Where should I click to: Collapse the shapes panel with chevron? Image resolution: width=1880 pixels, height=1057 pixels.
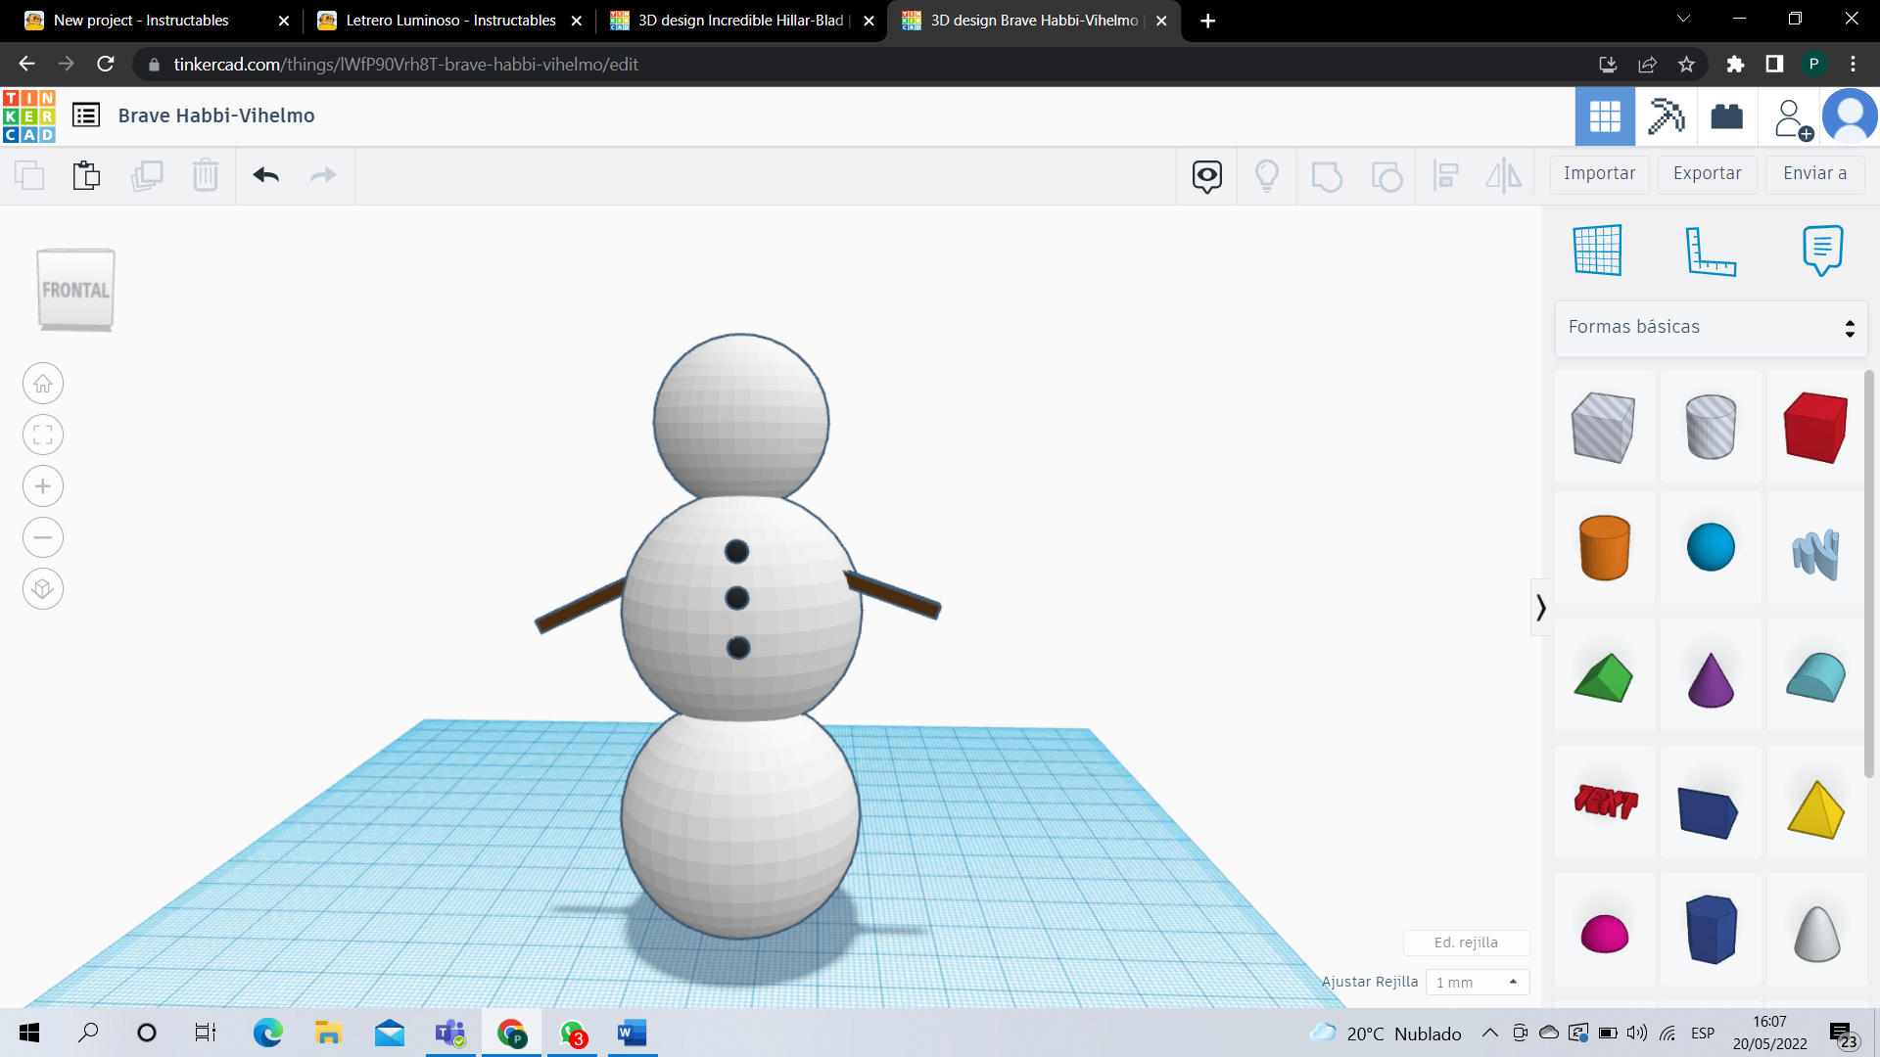pos(1540,608)
